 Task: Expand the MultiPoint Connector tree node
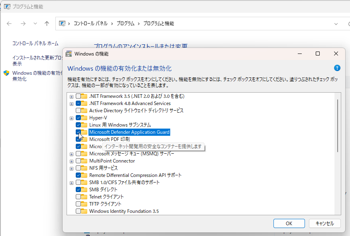[x=71, y=161]
